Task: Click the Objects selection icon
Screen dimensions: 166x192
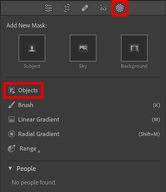Action: (x=12, y=90)
